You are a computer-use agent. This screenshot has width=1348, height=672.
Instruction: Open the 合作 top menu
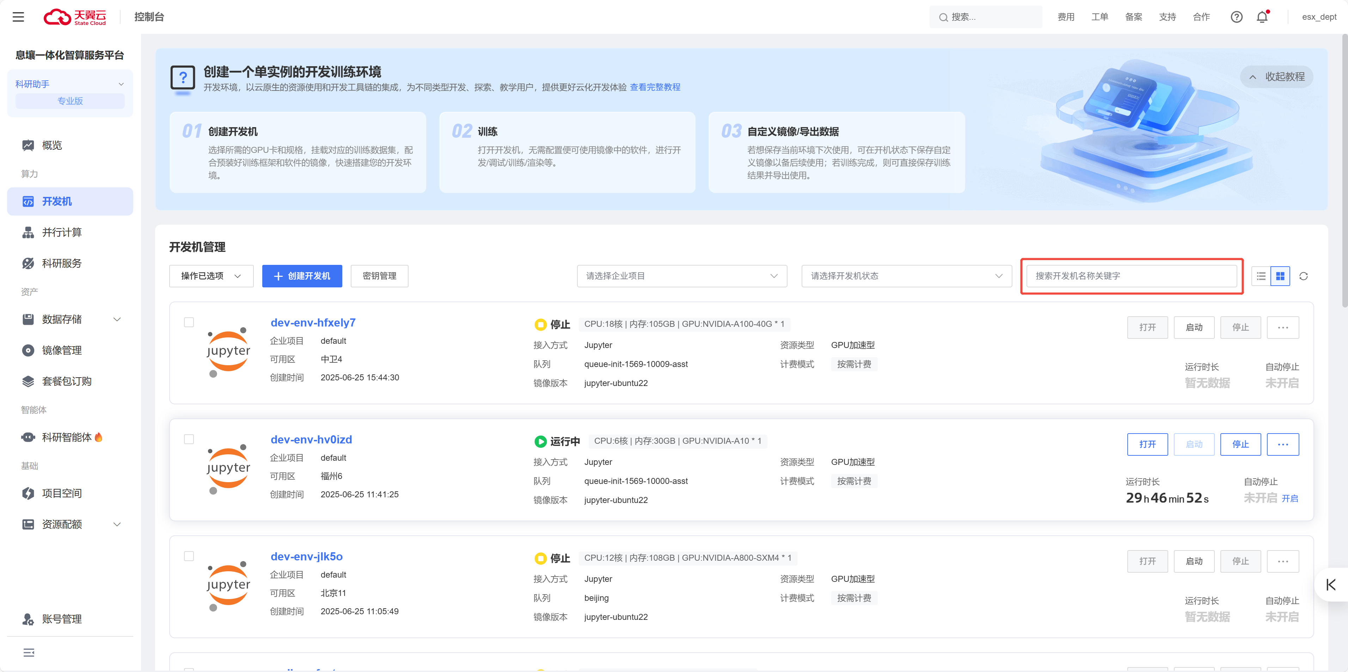(x=1201, y=17)
